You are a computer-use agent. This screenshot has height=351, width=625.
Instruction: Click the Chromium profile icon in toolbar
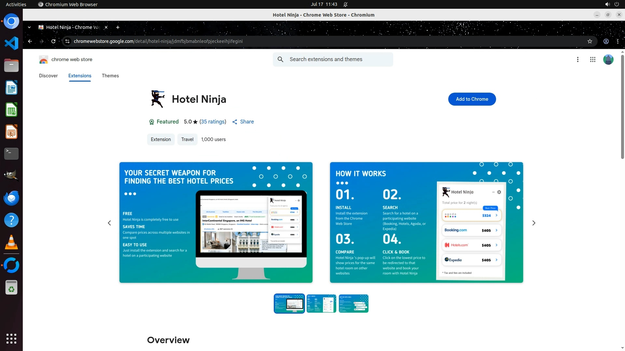point(606,41)
